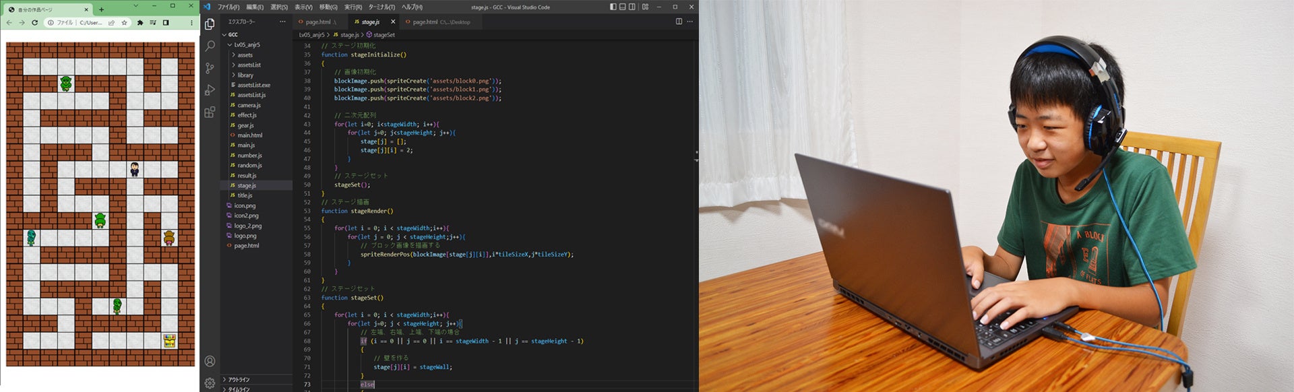Viewport: 1294px width, 392px height.
Task: Toggle the bottom panel layout icon
Action: 622,7
